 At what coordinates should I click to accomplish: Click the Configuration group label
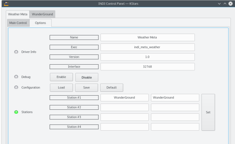(31, 87)
